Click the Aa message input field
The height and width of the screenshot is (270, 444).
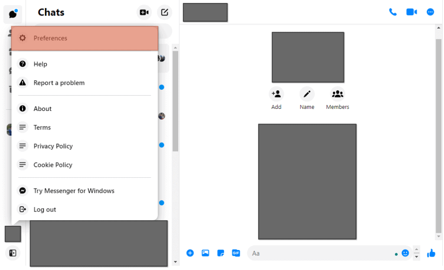304,253
